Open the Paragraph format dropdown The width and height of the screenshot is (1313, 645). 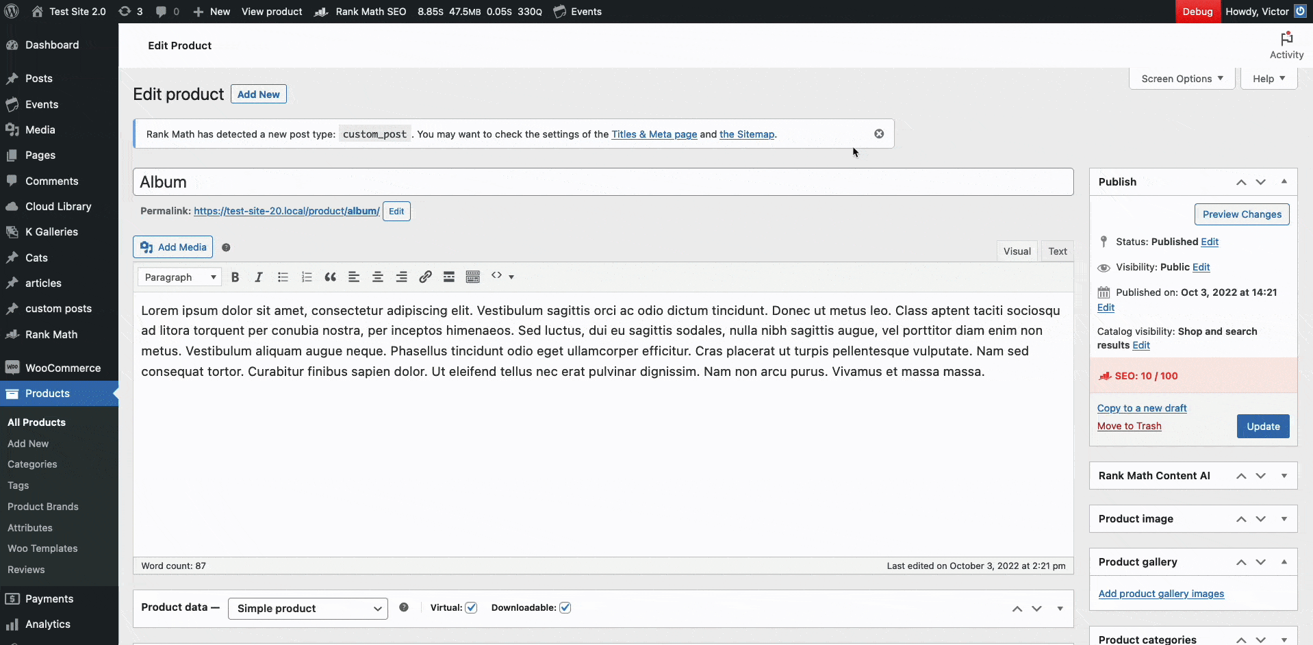[x=179, y=277]
